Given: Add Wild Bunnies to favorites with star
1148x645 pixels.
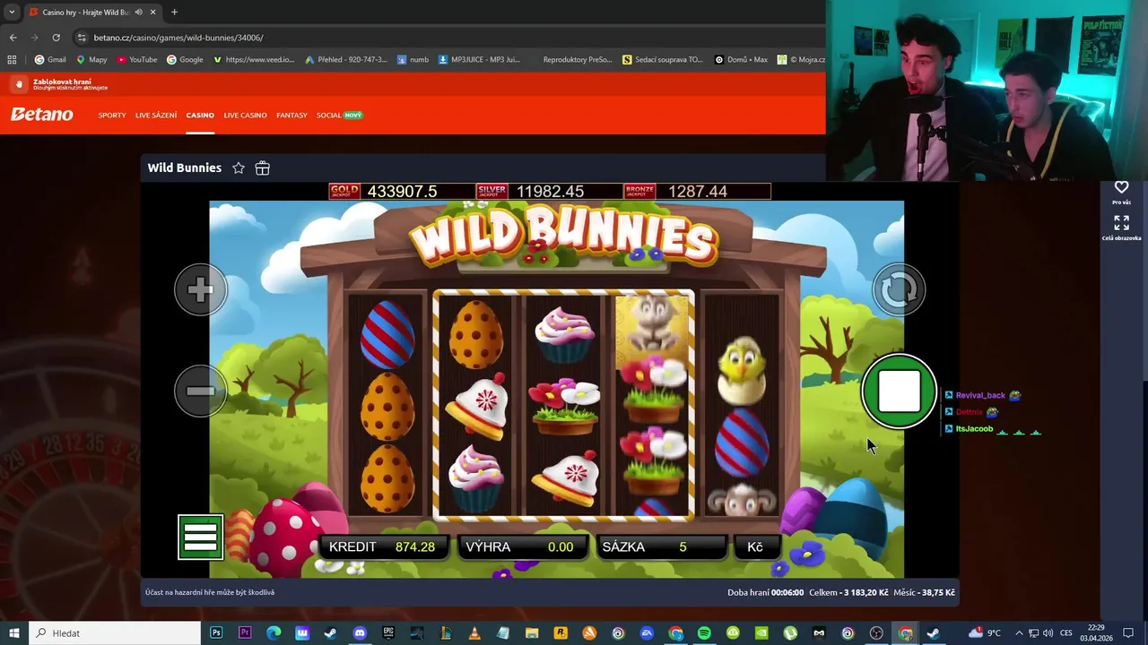Looking at the screenshot, I should click(239, 168).
